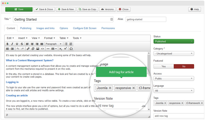Image resolution: width=205 pixels, height=120 pixels.
Task: Open the editor Tools menu
Action: [x=77, y=38]
